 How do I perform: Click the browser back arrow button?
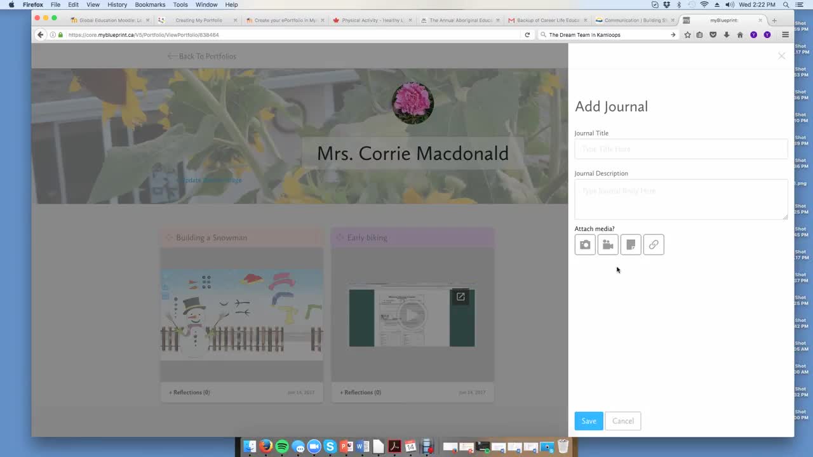(x=41, y=35)
